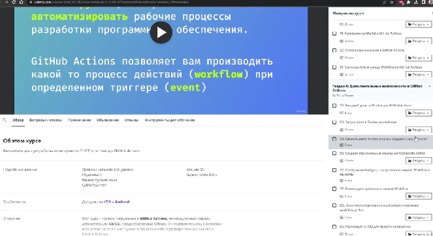Open the browser extensions puzzle icon
433x236 pixels.
click(x=408, y=2)
